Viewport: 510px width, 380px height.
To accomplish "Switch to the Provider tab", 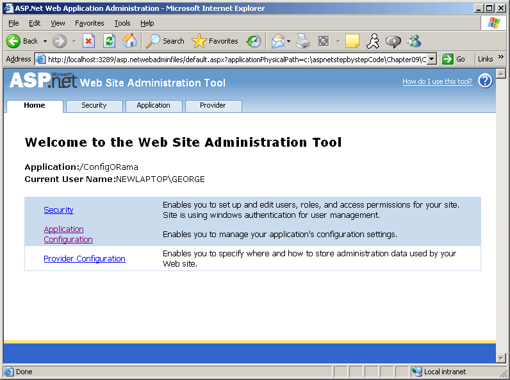I will (213, 106).
